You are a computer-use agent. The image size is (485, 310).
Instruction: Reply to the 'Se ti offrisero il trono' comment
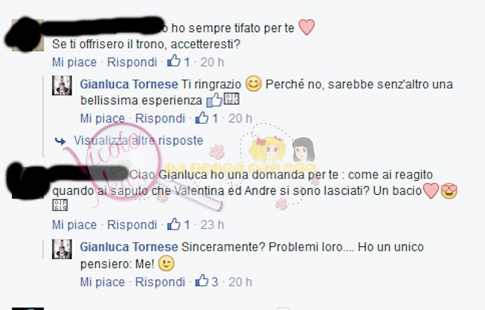[x=132, y=62]
